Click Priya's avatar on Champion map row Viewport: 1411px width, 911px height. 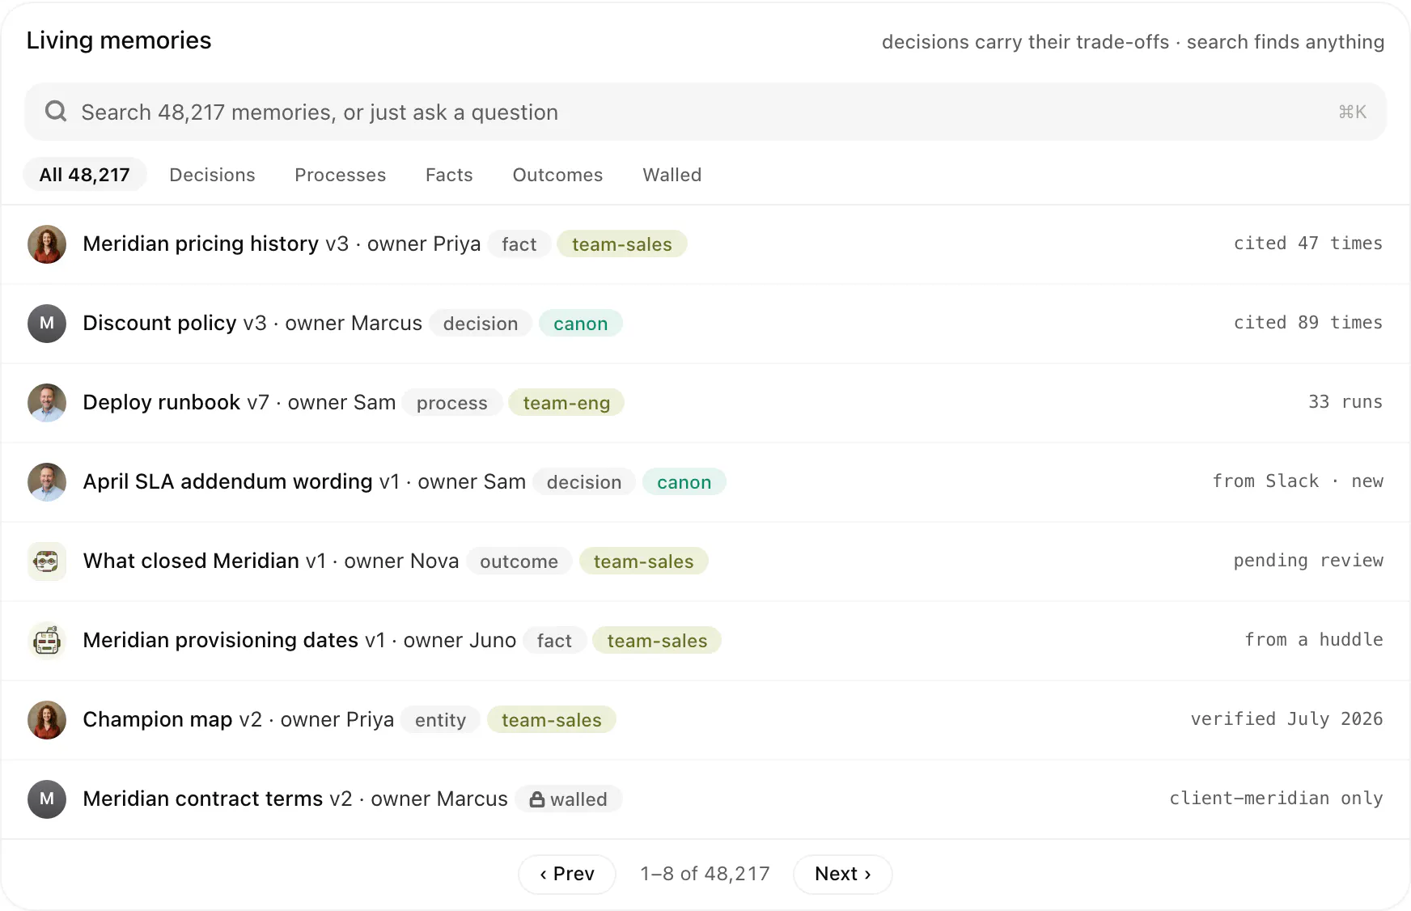tap(47, 720)
